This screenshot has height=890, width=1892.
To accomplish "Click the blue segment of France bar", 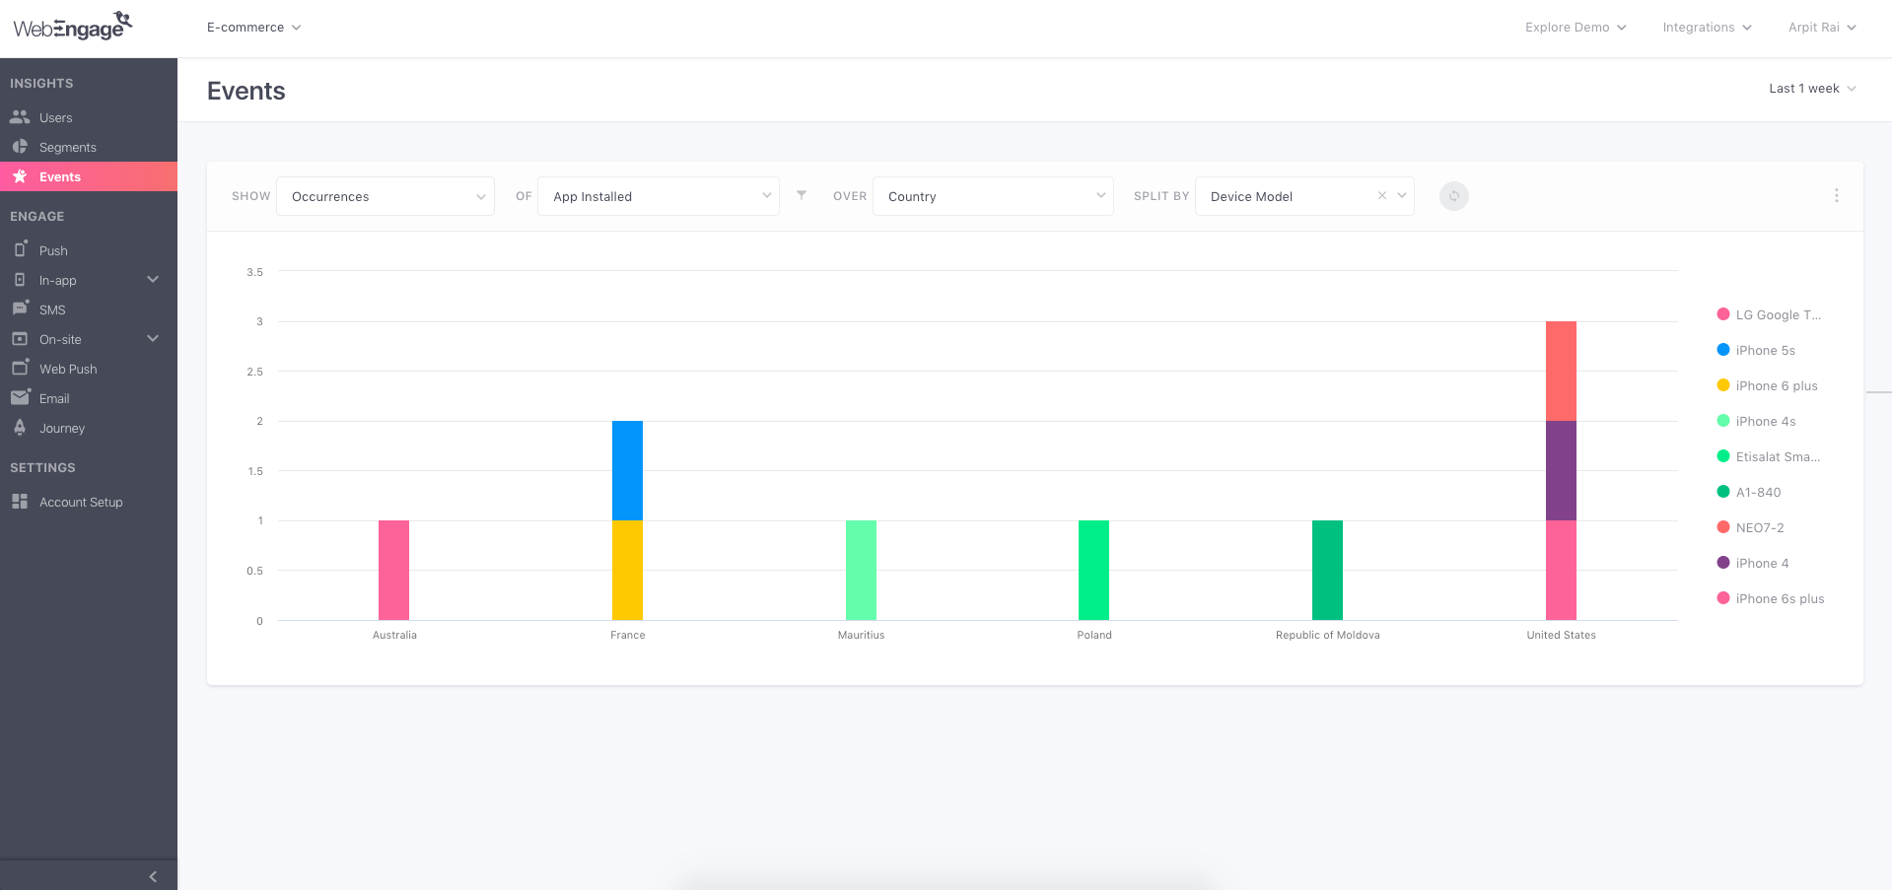I will [x=627, y=470].
